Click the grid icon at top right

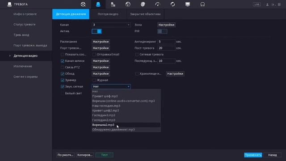pos(279,4)
